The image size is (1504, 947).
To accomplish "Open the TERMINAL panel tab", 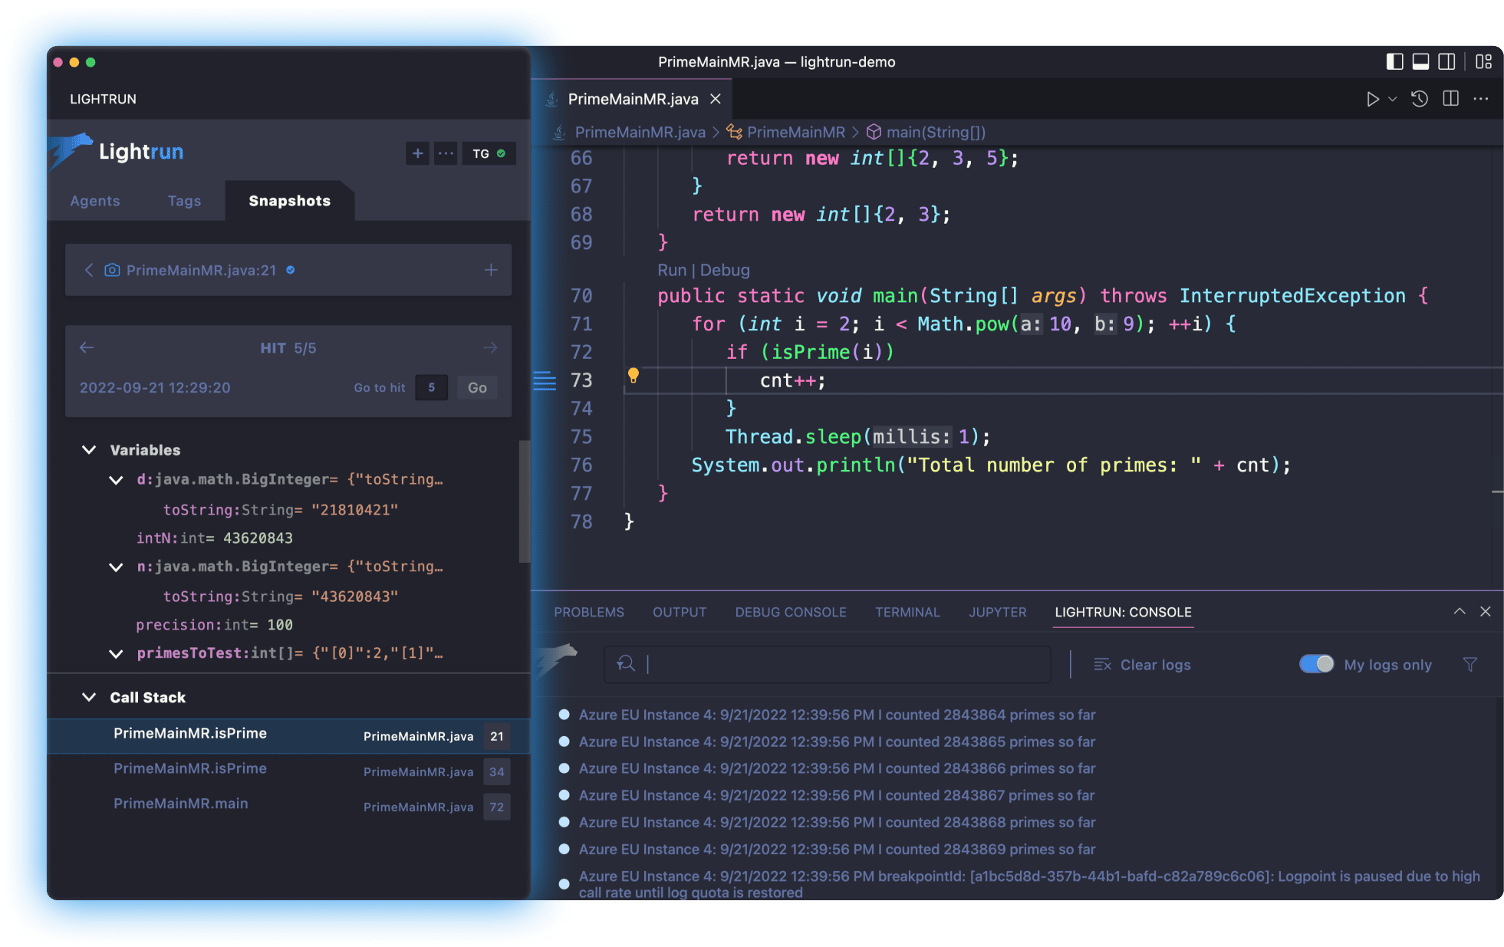I will (x=907, y=613).
